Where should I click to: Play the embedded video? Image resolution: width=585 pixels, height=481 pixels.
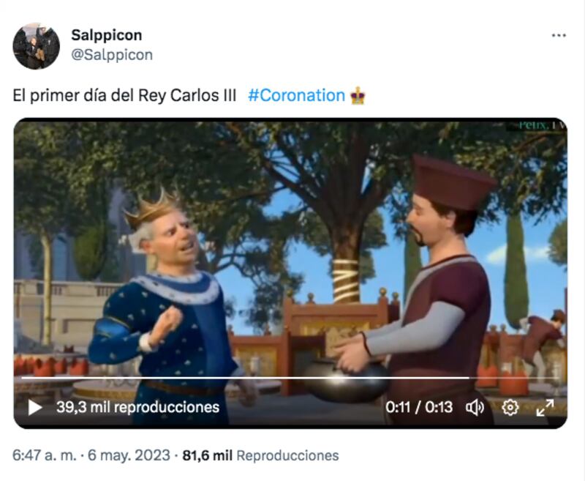35,407
